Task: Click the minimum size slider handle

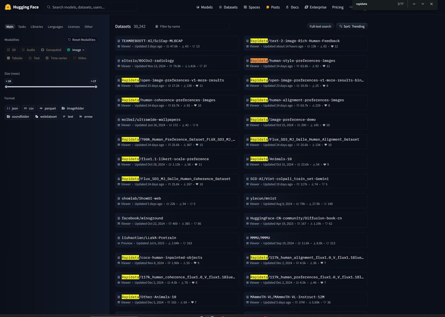Action: (x=6, y=87)
